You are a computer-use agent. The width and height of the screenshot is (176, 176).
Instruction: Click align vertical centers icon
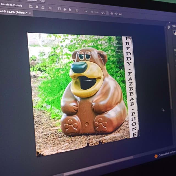[65, 9]
